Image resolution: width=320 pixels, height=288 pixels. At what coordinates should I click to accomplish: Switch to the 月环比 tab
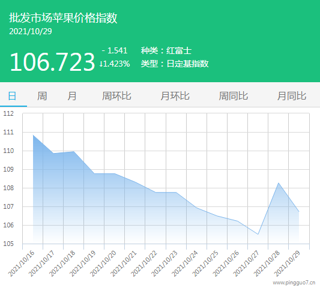pos(175,96)
